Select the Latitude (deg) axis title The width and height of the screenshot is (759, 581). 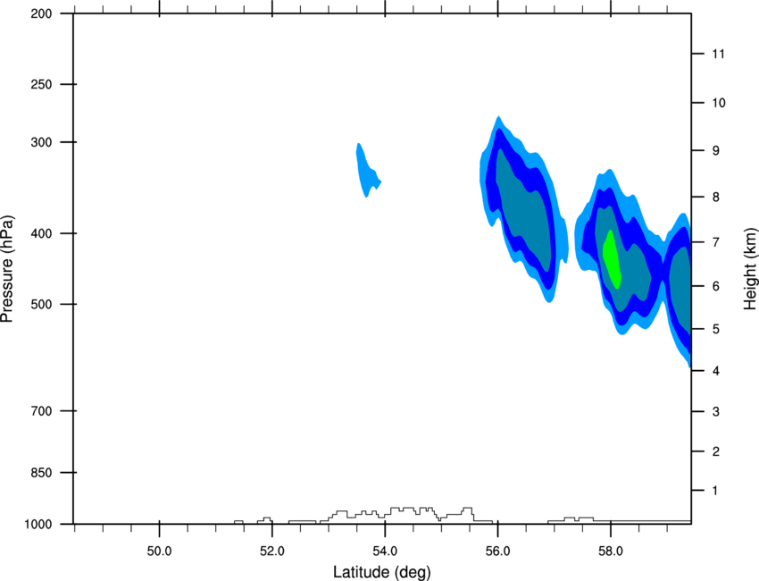tap(382, 572)
